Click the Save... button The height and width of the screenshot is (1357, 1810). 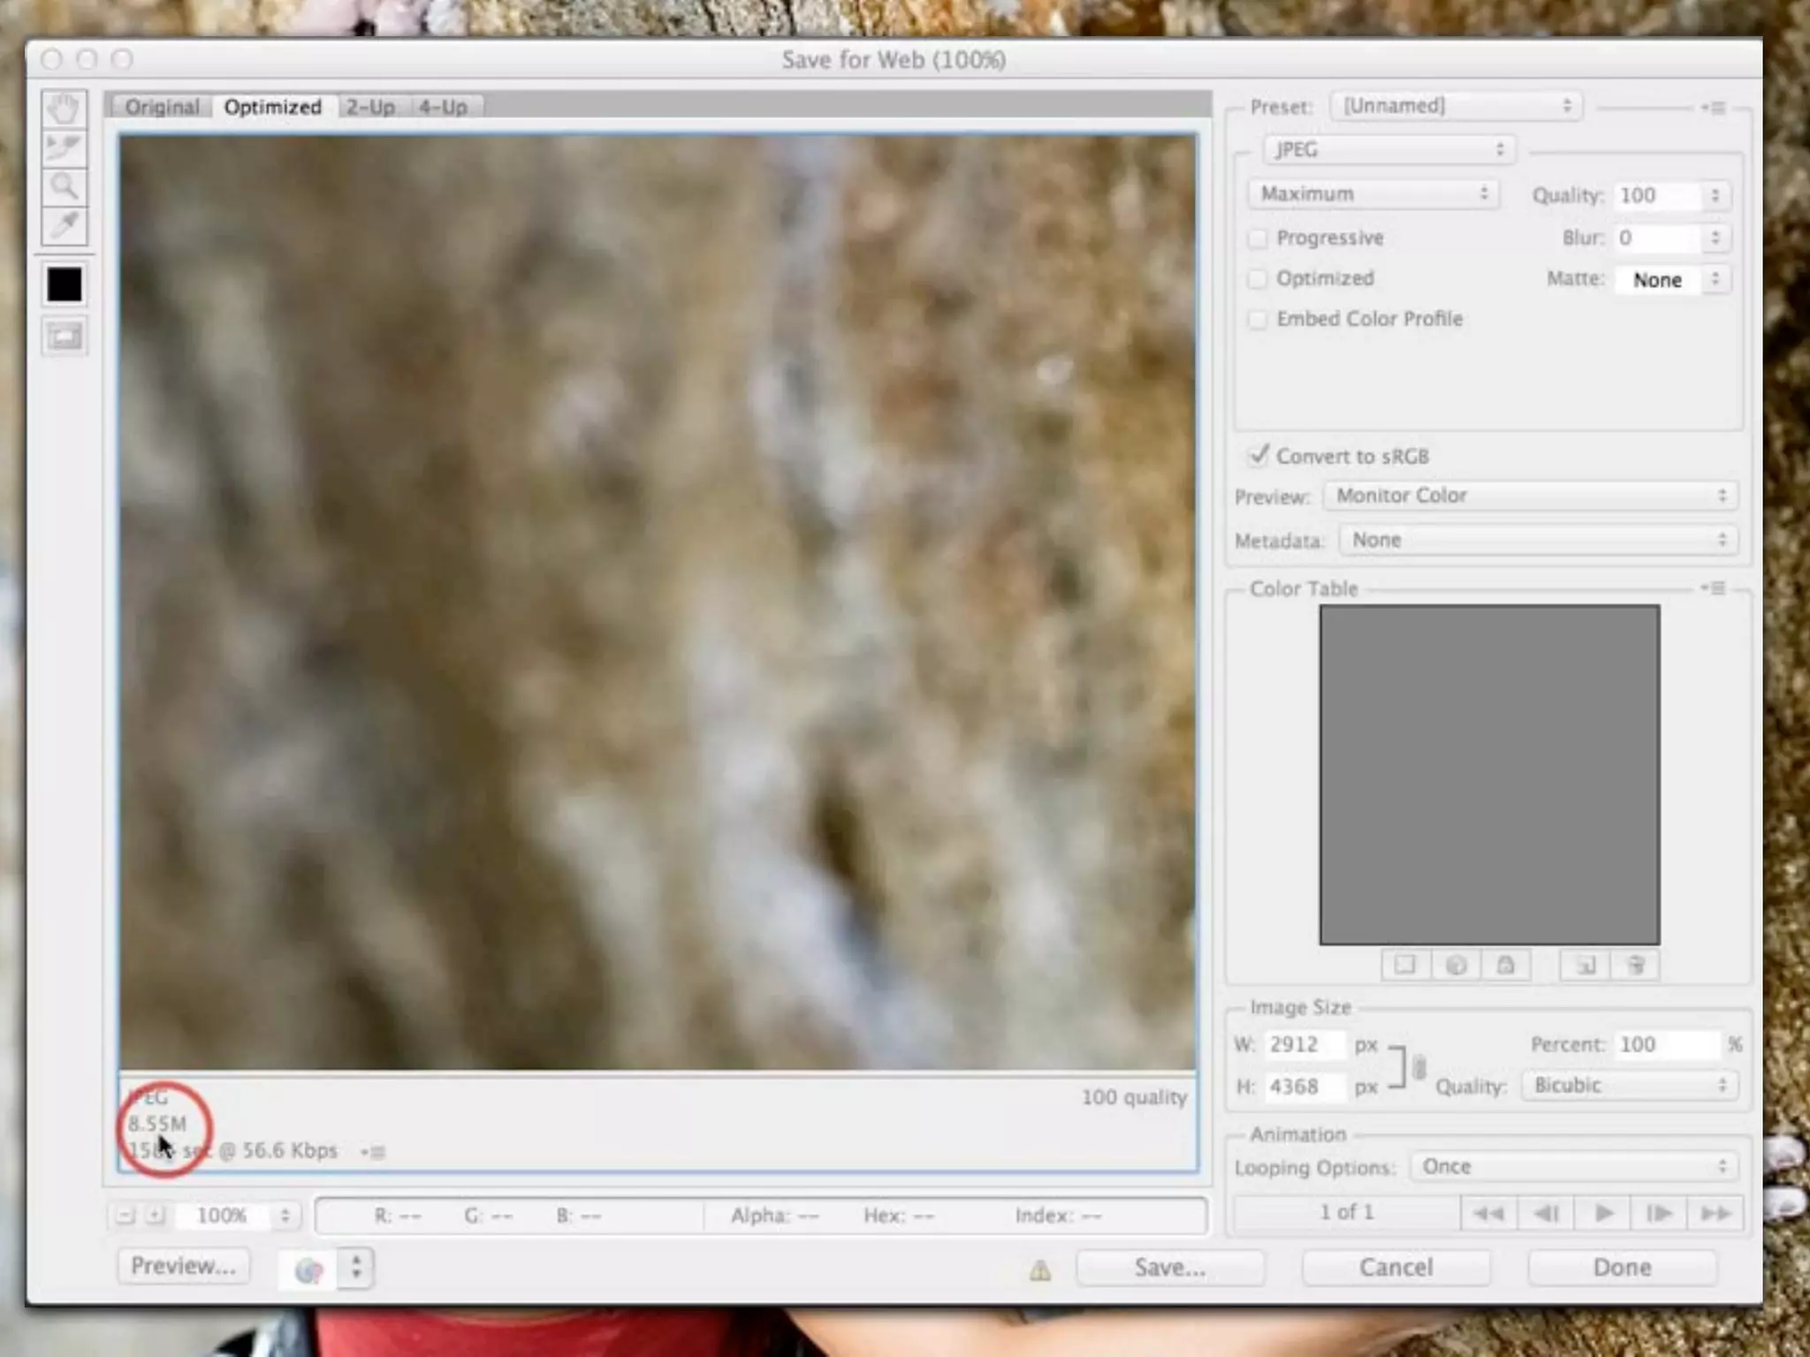[1169, 1268]
